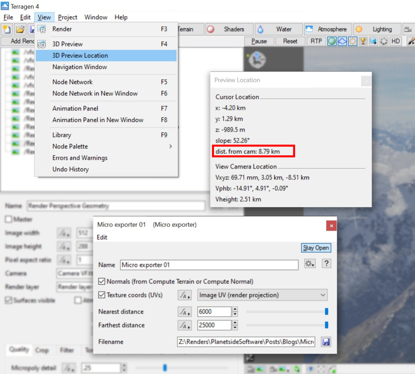Uncheck the Normals checkbox

point(102,281)
